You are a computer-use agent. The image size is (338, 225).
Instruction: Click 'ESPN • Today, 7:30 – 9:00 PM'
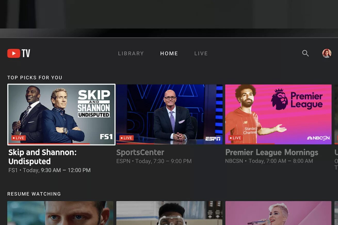coord(154,161)
